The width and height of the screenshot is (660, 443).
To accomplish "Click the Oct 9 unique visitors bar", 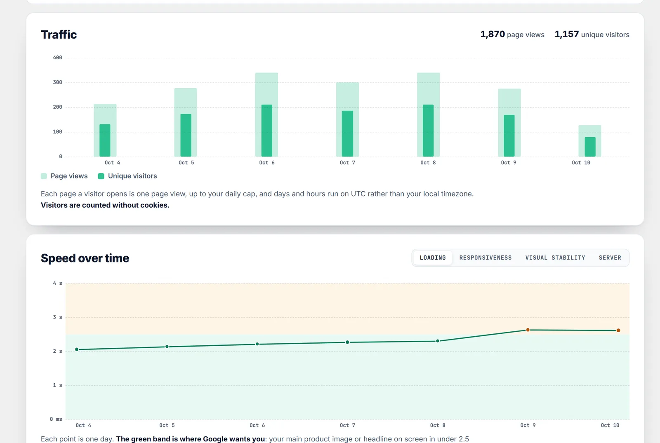I will (x=509, y=136).
